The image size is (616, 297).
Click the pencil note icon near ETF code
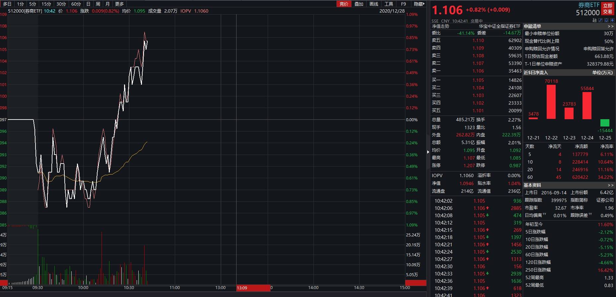coord(600,20)
